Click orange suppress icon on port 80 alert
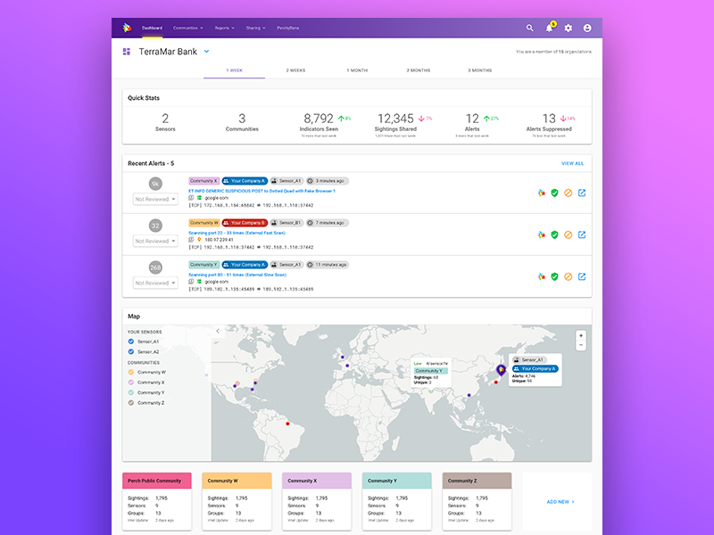The height and width of the screenshot is (535, 714). click(568, 276)
